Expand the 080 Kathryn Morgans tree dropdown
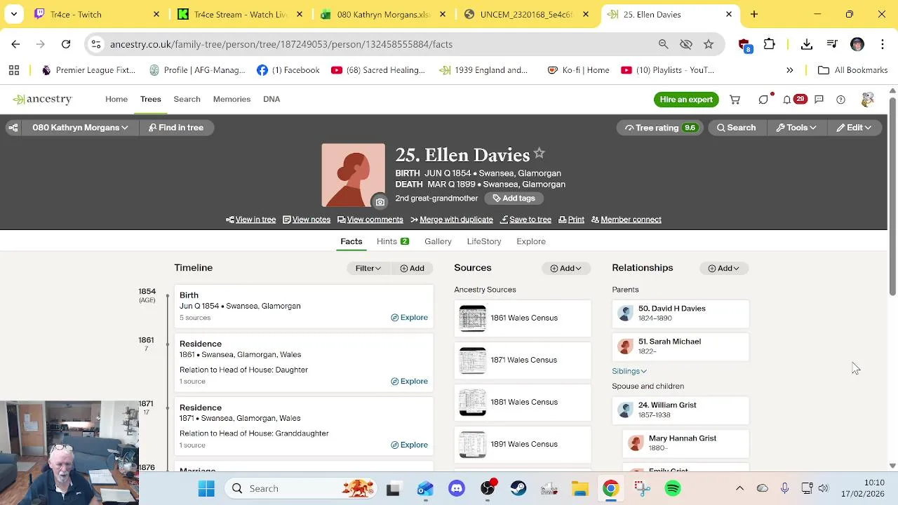Screen dimensions: 898x505 click(x=80, y=128)
